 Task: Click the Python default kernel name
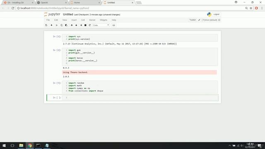tap(210, 20)
